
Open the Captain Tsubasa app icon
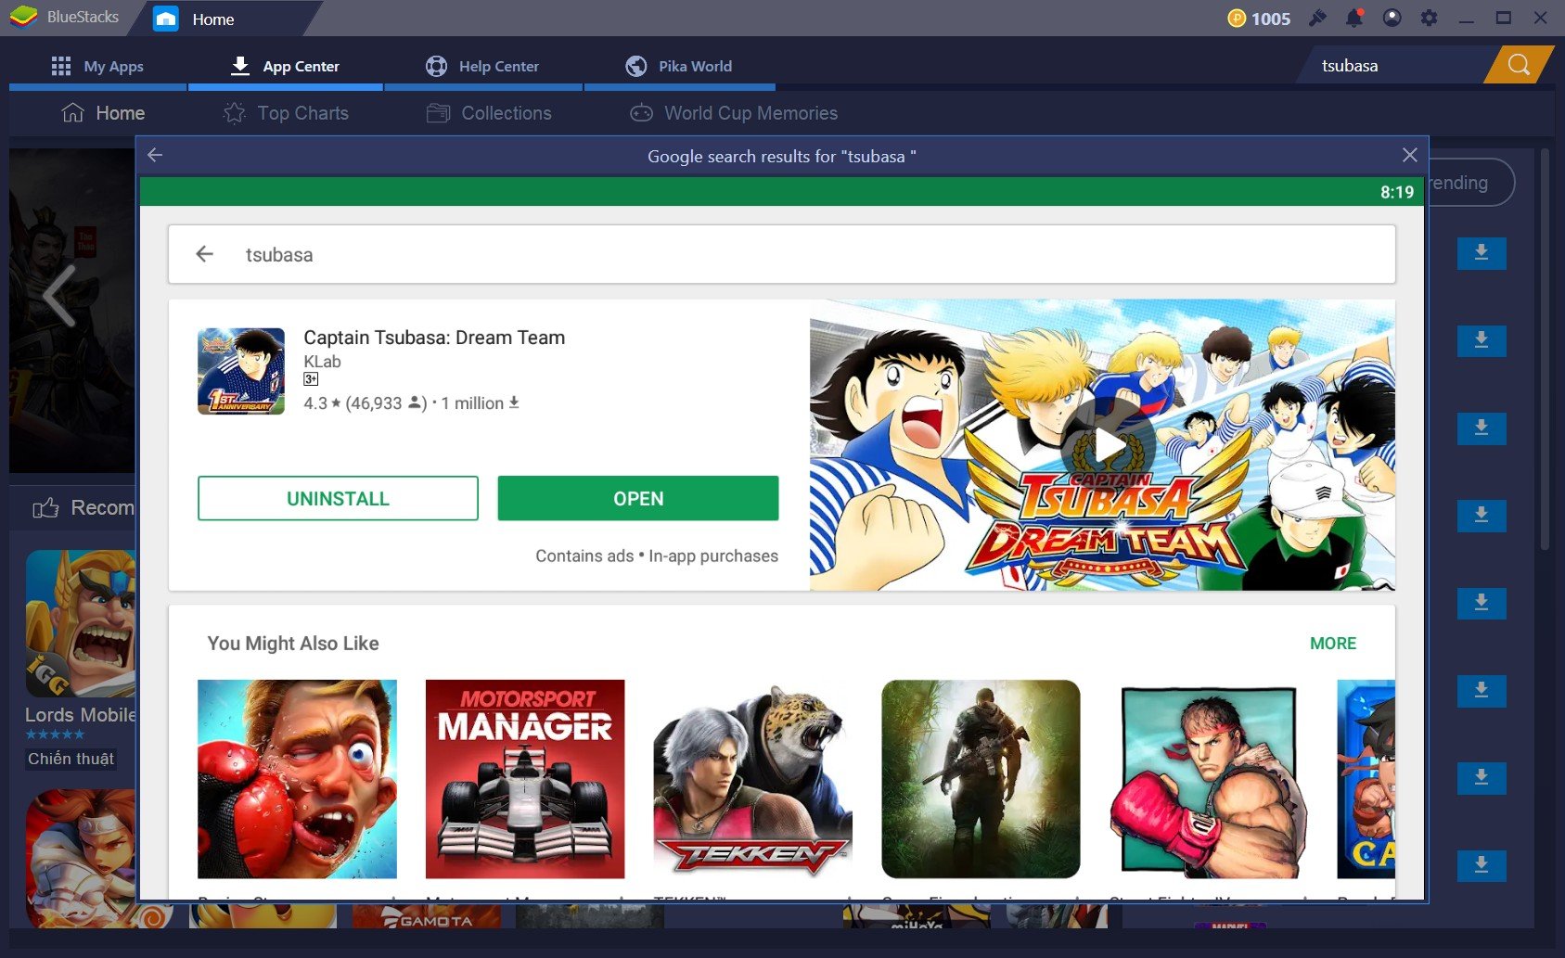pos(241,371)
